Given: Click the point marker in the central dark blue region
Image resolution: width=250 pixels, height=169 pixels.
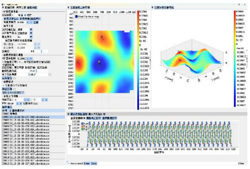Looking at the screenshot, I should tap(101, 64).
